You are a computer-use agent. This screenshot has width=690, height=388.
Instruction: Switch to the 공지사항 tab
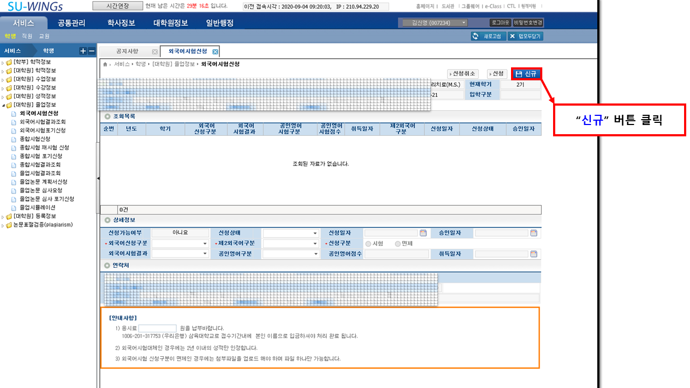tap(127, 51)
